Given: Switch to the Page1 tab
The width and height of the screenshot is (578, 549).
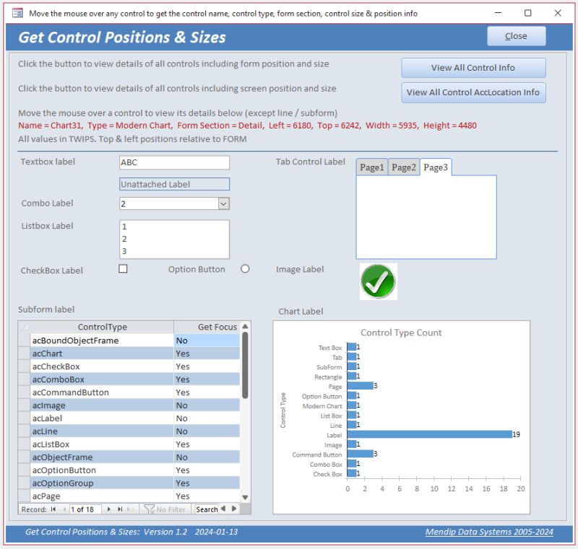Looking at the screenshot, I should tap(371, 167).
